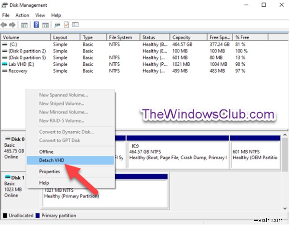Image resolution: width=289 pixels, height=225 pixels.
Task: Sort by the Layout column header
Action: click(x=65, y=37)
